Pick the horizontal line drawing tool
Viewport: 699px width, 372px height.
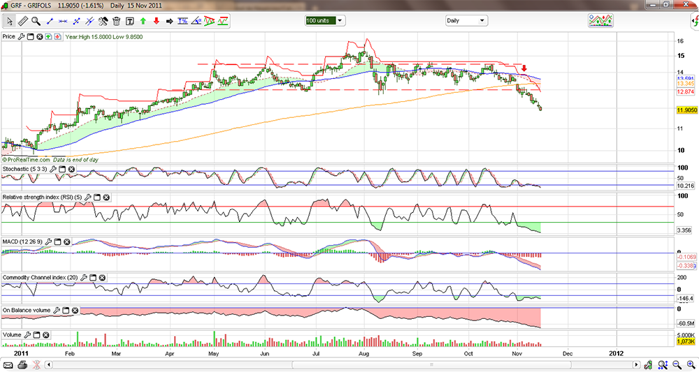(63, 20)
